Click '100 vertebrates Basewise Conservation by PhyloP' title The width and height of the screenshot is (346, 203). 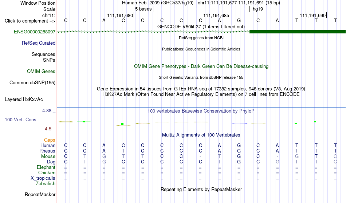click(201, 111)
